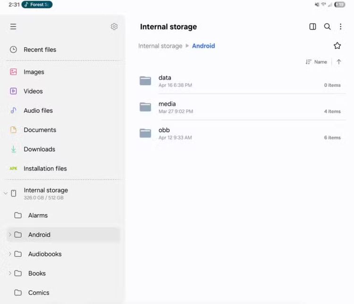Add Android folder to favorites star
Viewport: 354px width, 304px height.
click(x=337, y=46)
